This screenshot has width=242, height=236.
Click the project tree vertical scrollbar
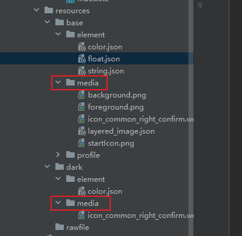191,118
